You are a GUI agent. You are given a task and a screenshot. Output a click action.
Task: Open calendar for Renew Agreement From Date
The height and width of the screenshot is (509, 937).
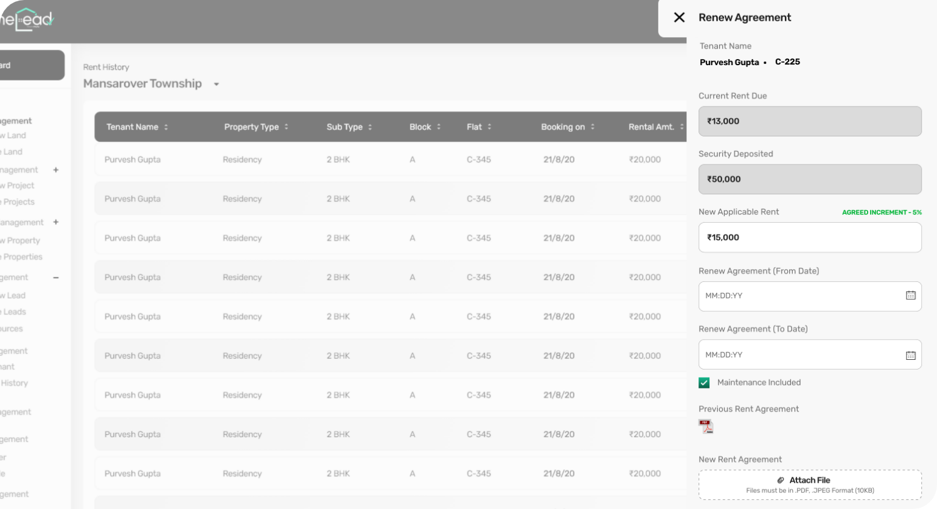[910, 295]
